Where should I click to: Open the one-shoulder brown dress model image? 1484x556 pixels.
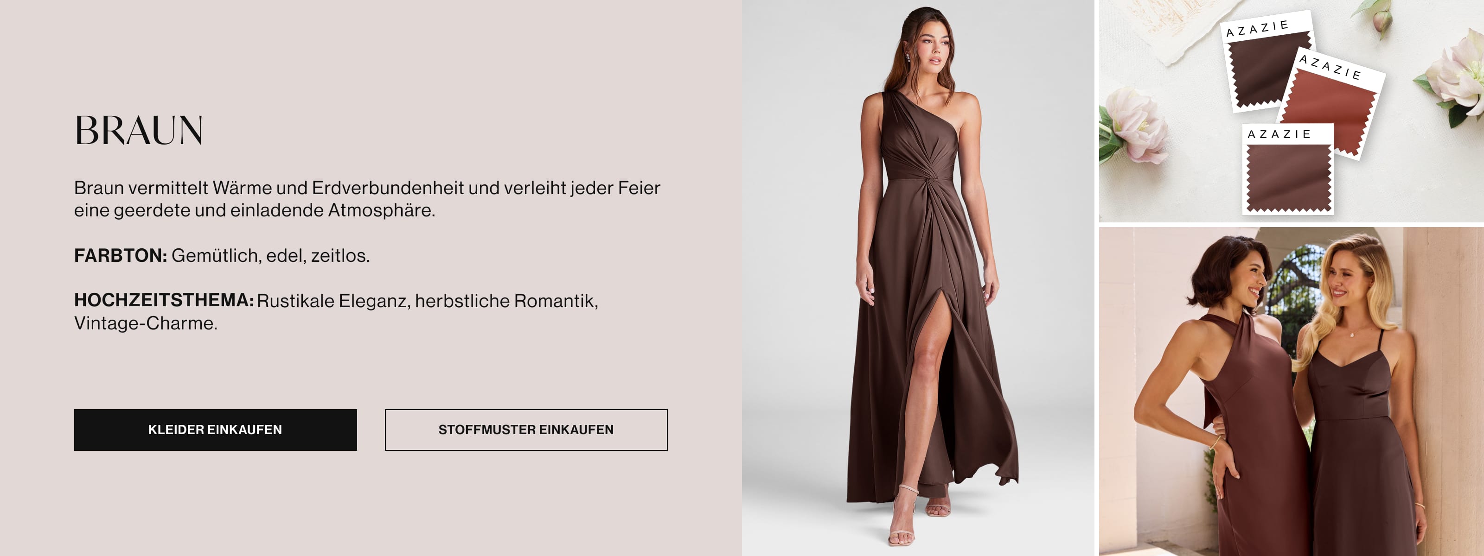point(918,278)
